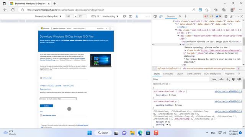The height and width of the screenshot is (137, 245).
Task: Switch to the DOM Breakpoints tab
Action: pos(213,73)
